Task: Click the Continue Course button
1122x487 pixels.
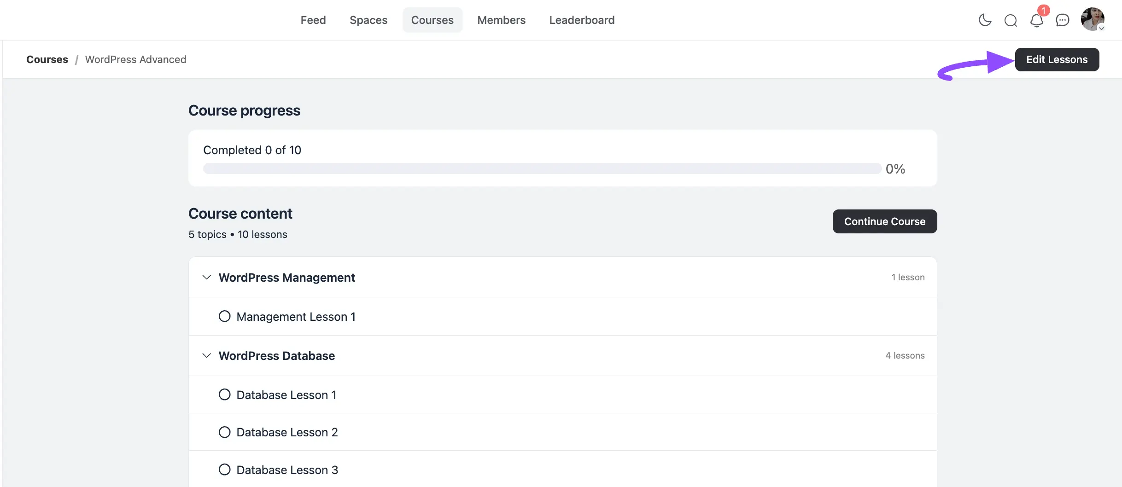Action: pyautogui.click(x=885, y=221)
